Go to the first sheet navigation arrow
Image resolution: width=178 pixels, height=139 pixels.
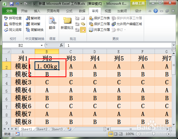tap(4, 129)
